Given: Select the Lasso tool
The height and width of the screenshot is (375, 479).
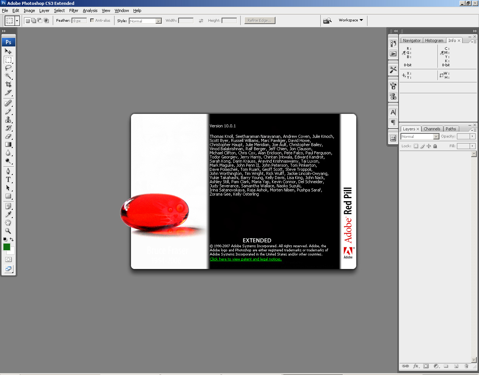Looking at the screenshot, I should click(8, 68).
